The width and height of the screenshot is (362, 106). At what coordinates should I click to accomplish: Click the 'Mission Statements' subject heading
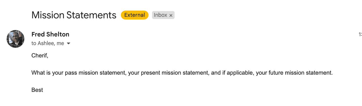[x=74, y=15]
